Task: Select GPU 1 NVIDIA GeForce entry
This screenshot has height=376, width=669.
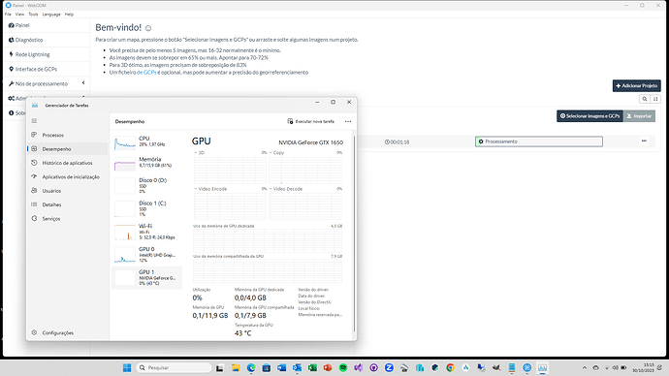Action: click(147, 277)
